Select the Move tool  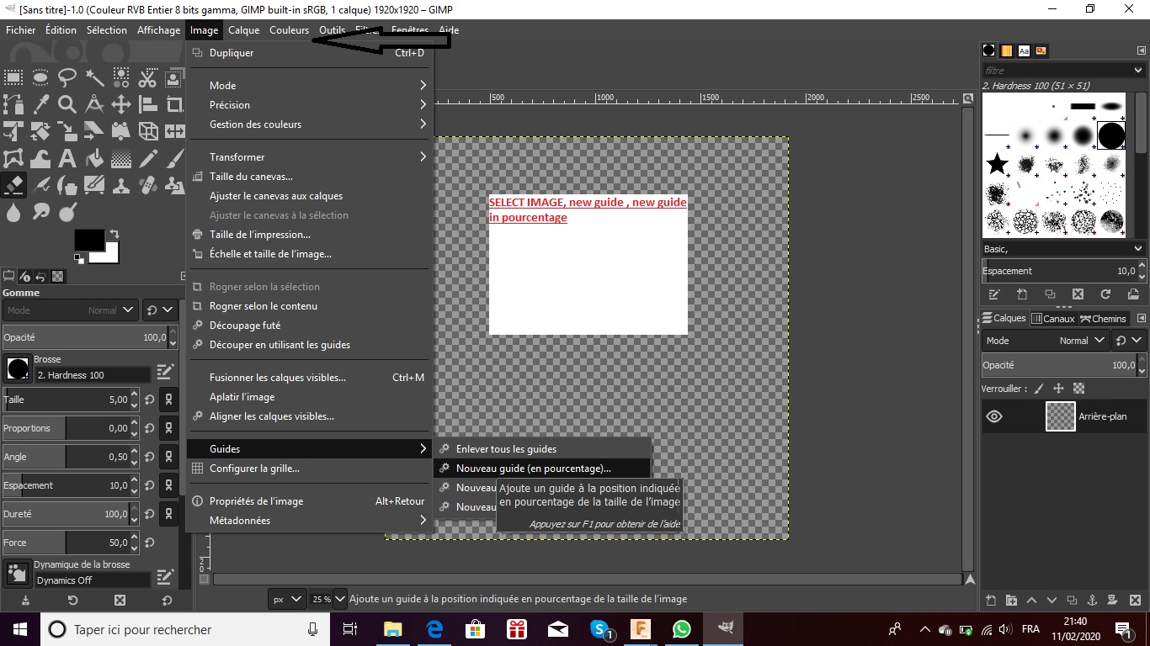pos(121,105)
